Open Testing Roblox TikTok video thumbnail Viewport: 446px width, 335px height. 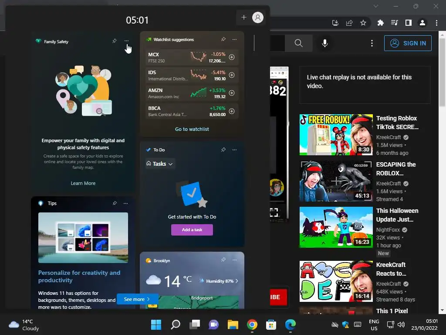click(x=336, y=135)
